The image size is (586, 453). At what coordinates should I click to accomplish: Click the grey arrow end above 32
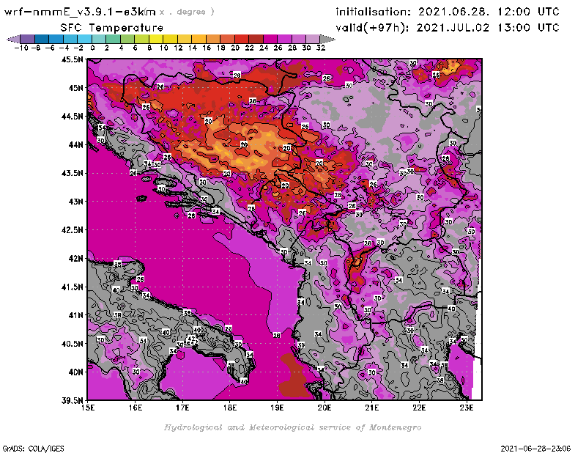pyautogui.click(x=327, y=39)
